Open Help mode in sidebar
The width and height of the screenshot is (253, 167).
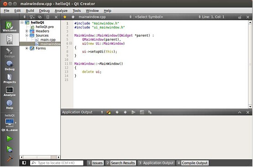tap(10, 104)
